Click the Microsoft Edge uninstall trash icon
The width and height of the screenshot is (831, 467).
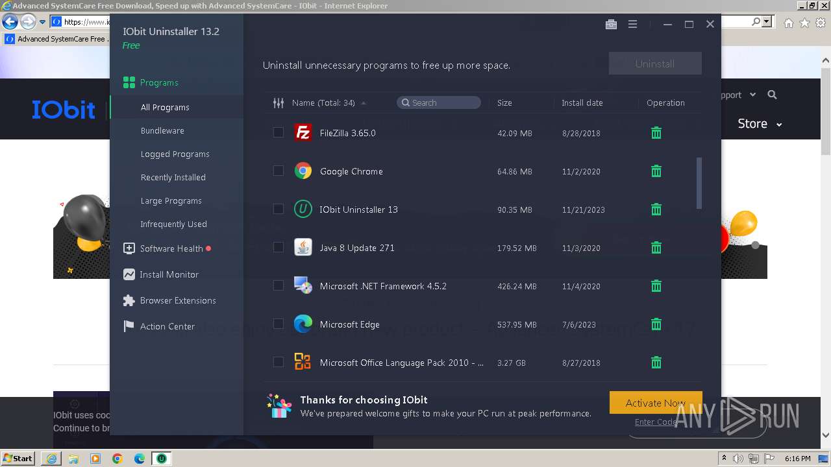pos(656,324)
